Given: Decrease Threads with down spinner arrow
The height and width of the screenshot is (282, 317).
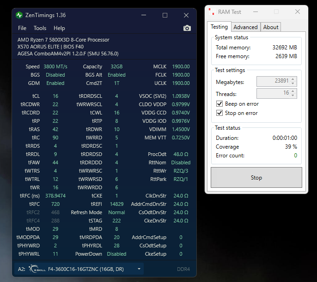Looking at the screenshot, I should [293, 96].
